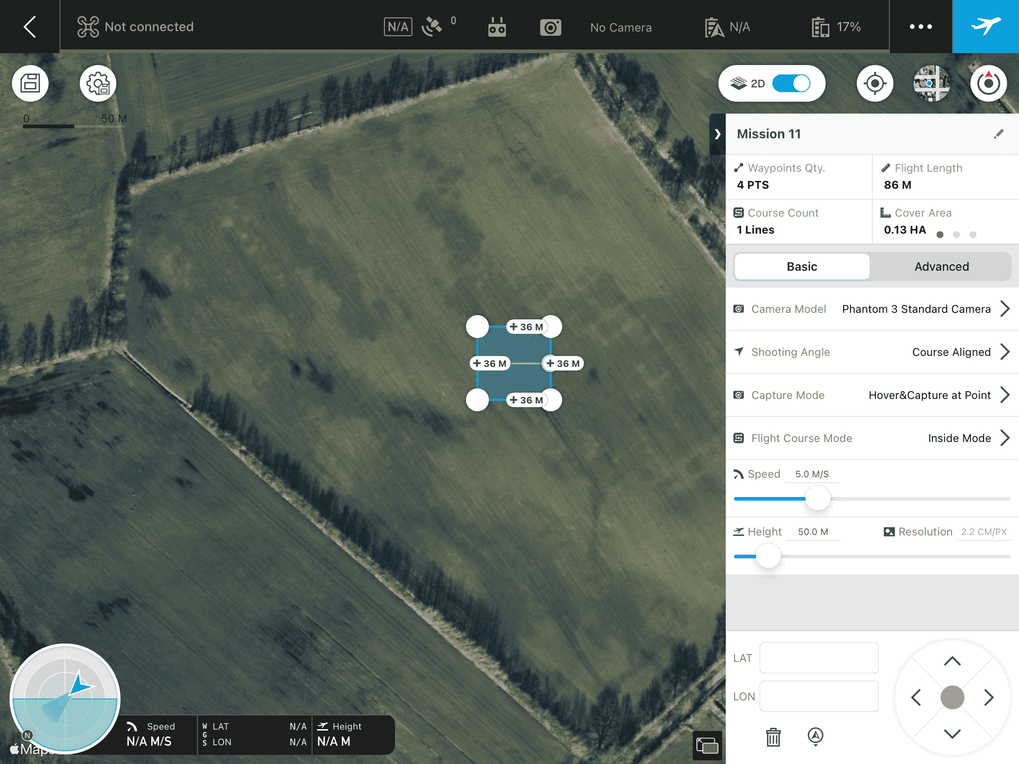Start flight with airplane icon
Image resolution: width=1019 pixels, height=764 pixels.
[x=985, y=26]
